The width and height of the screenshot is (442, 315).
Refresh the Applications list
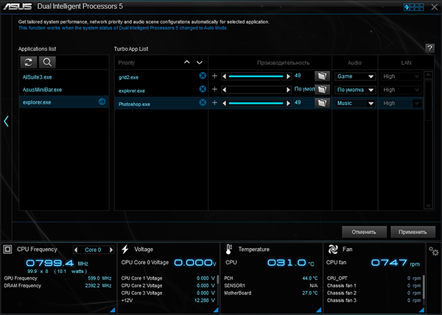[29, 63]
